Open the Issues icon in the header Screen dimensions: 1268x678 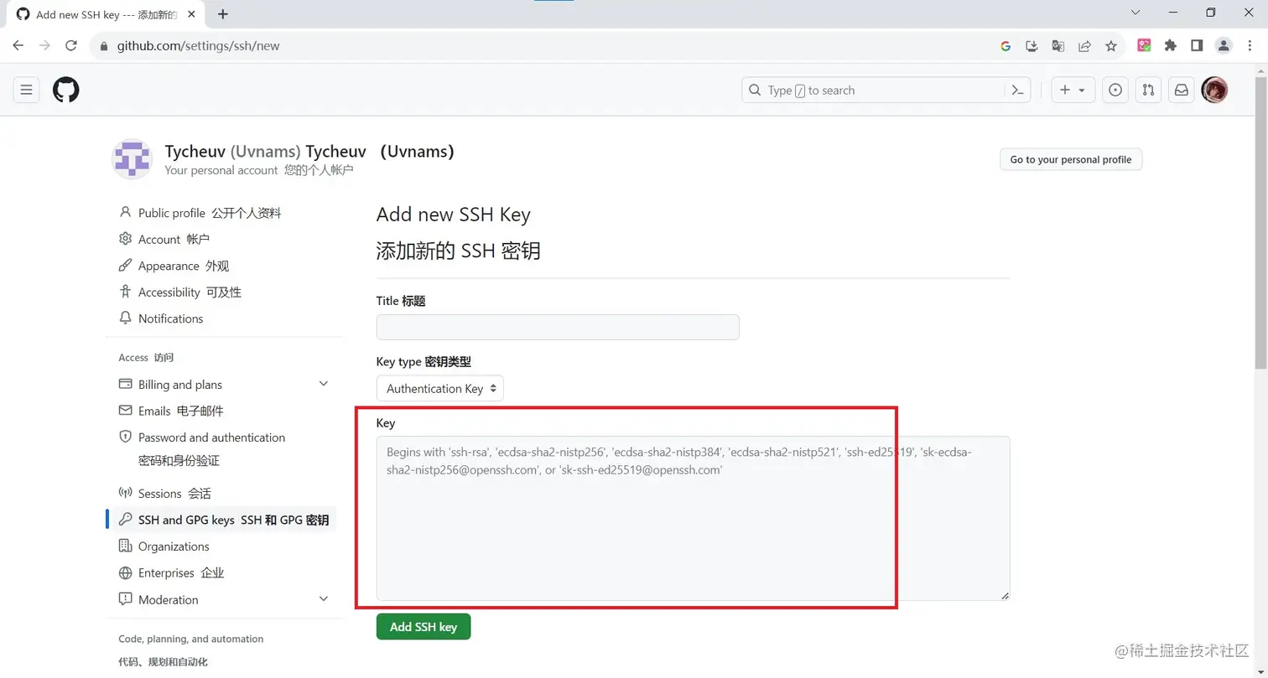pyautogui.click(x=1115, y=90)
